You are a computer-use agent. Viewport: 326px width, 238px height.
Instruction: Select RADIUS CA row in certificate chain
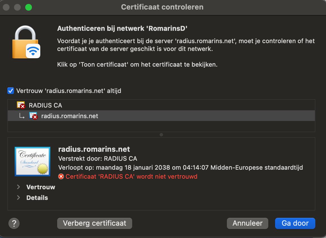click(x=161, y=105)
